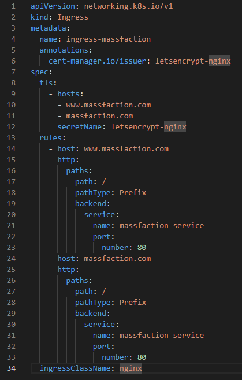The image size is (242, 380).
Task: Click massfaction-service name on line 21
Action: [x=162, y=226]
